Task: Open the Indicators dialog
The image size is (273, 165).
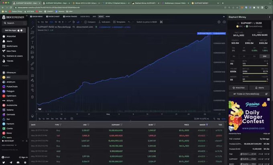Action: (104, 22)
